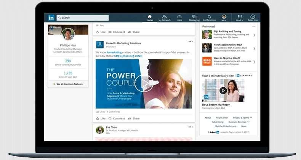Open Eva Chau's name link
Image resolution: width=301 pixels, height=160 pixels.
point(111,127)
